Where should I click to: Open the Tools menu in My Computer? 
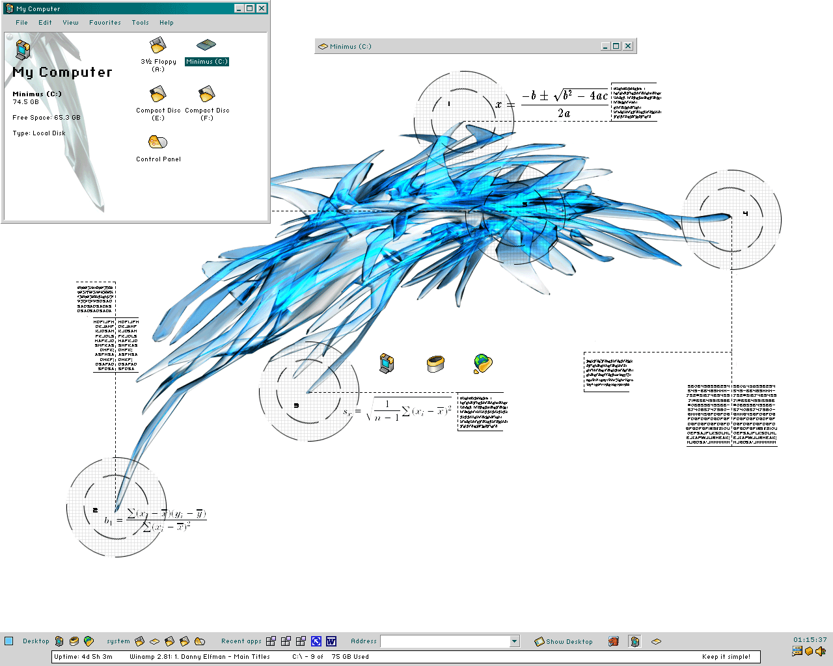click(x=140, y=23)
